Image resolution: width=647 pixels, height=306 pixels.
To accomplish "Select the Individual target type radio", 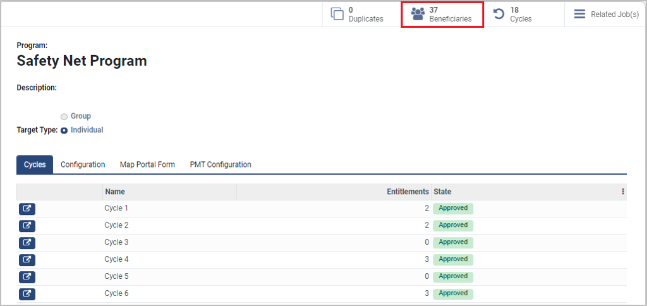I will [64, 130].
